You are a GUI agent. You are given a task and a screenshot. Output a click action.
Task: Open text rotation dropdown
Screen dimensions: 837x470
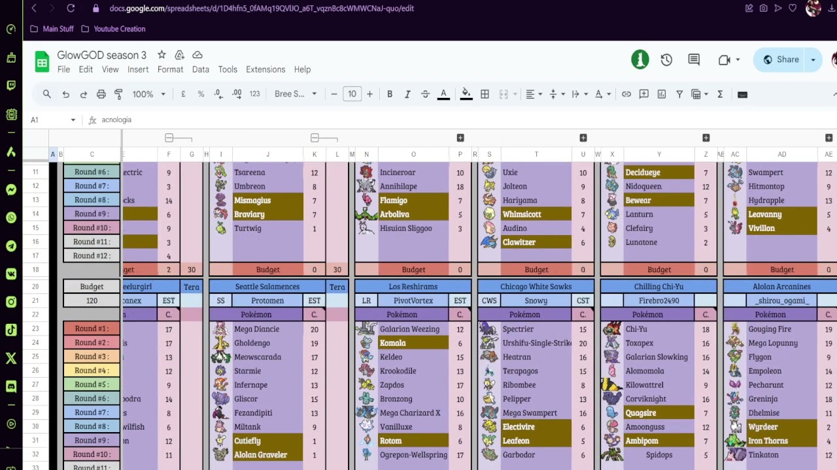click(602, 94)
